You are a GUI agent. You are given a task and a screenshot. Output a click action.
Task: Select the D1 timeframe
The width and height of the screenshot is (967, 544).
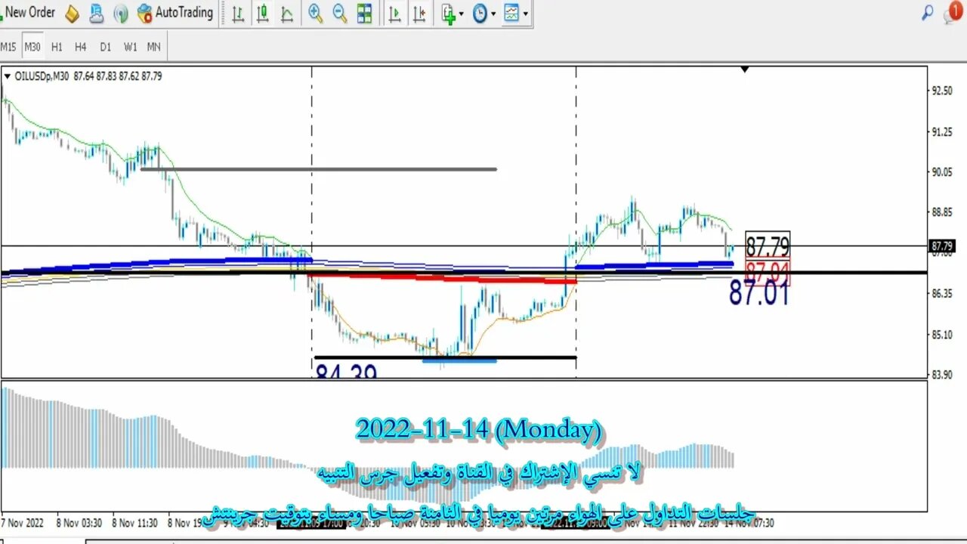105,47
